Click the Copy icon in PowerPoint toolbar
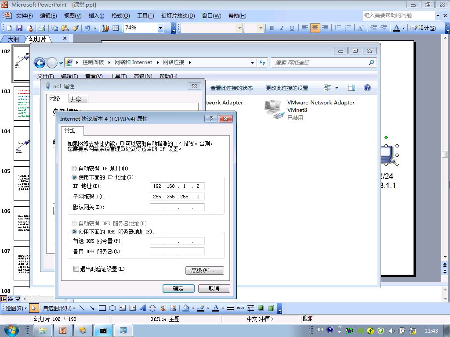450x337 pixels. [54, 28]
